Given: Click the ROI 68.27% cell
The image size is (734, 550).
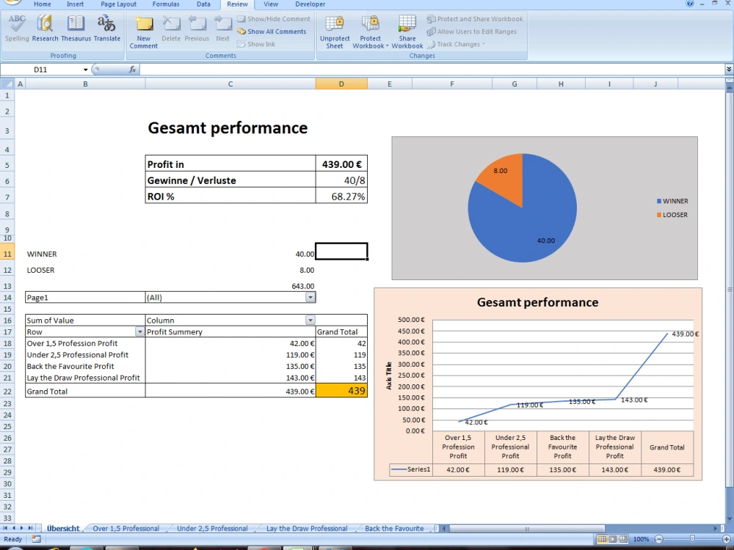Looking at the screenshot, I should 341,197.
